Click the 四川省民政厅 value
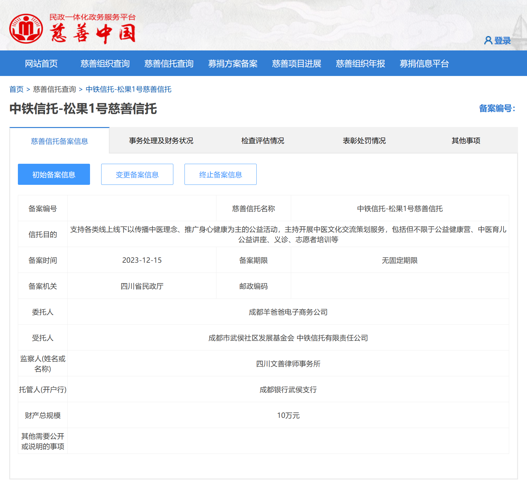527x490 pixels. click(x=142, y=286)
